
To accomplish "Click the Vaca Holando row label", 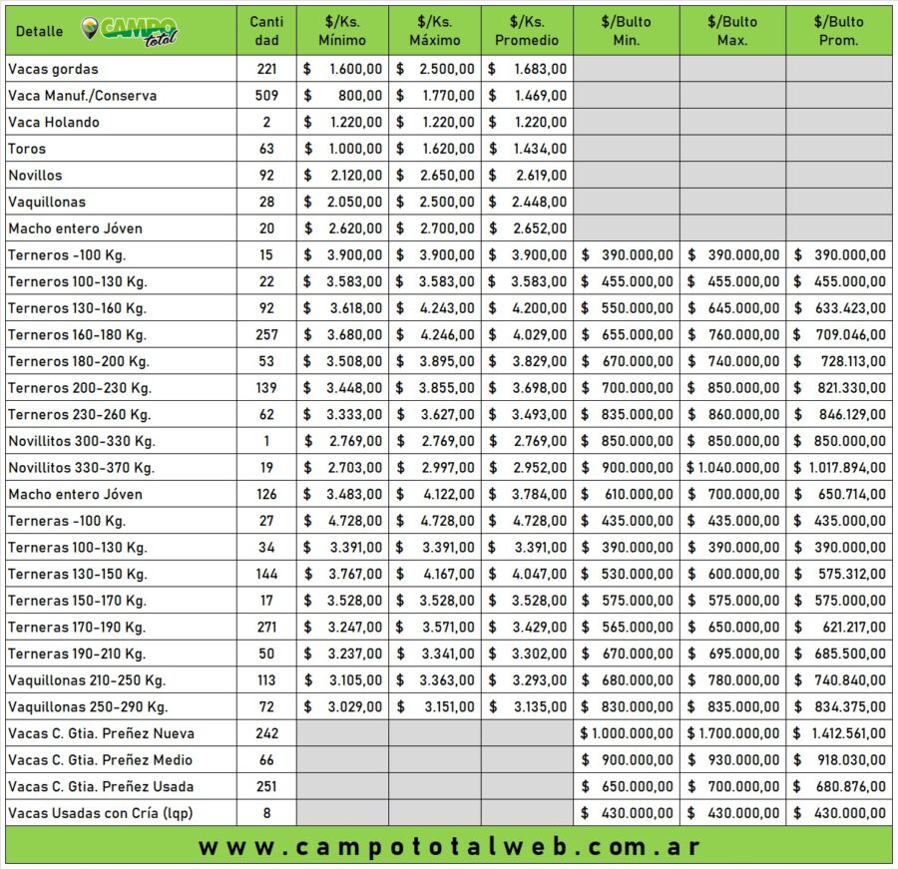I will [x=54, y=122].
